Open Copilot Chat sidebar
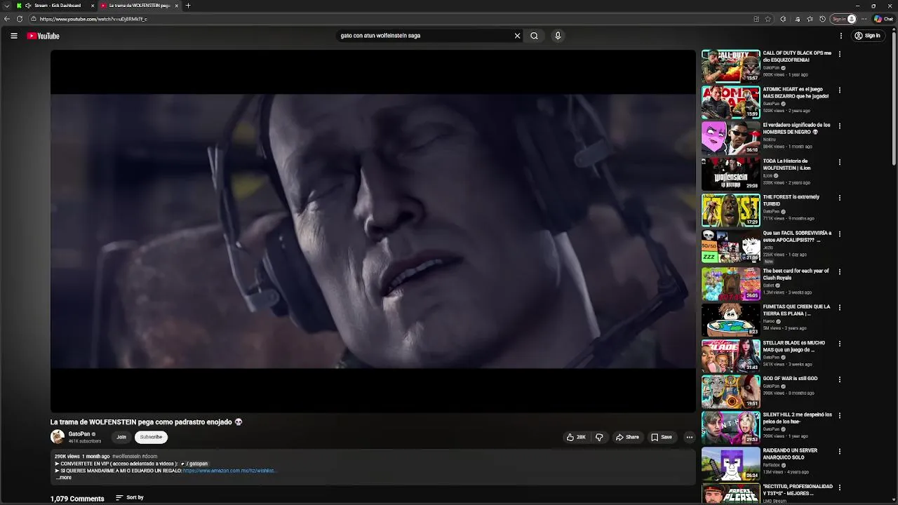898x505 pixels. click(883, 19)
